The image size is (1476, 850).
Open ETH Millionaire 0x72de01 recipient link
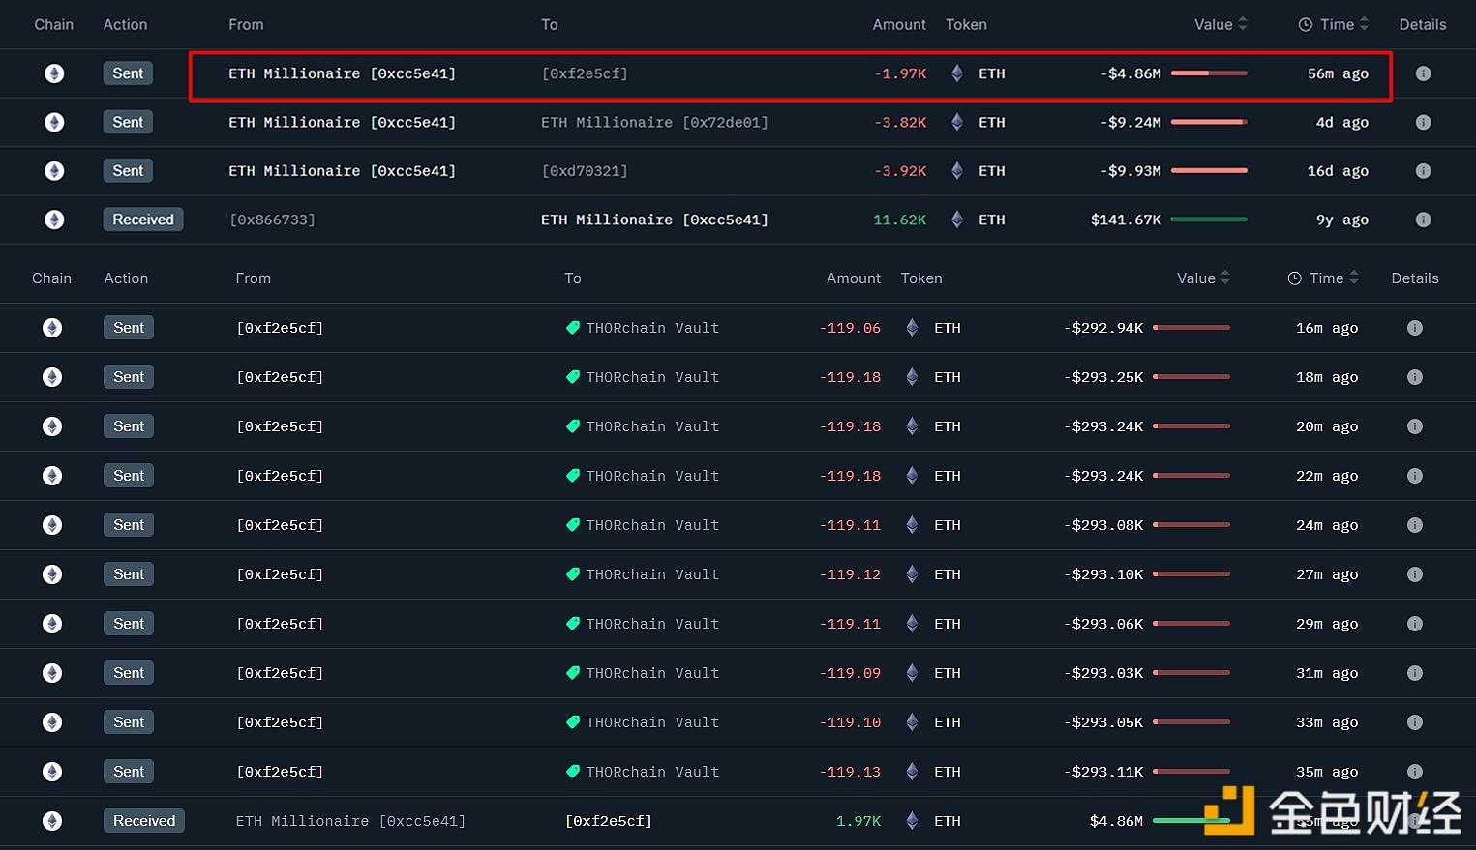tap(654, 123)
